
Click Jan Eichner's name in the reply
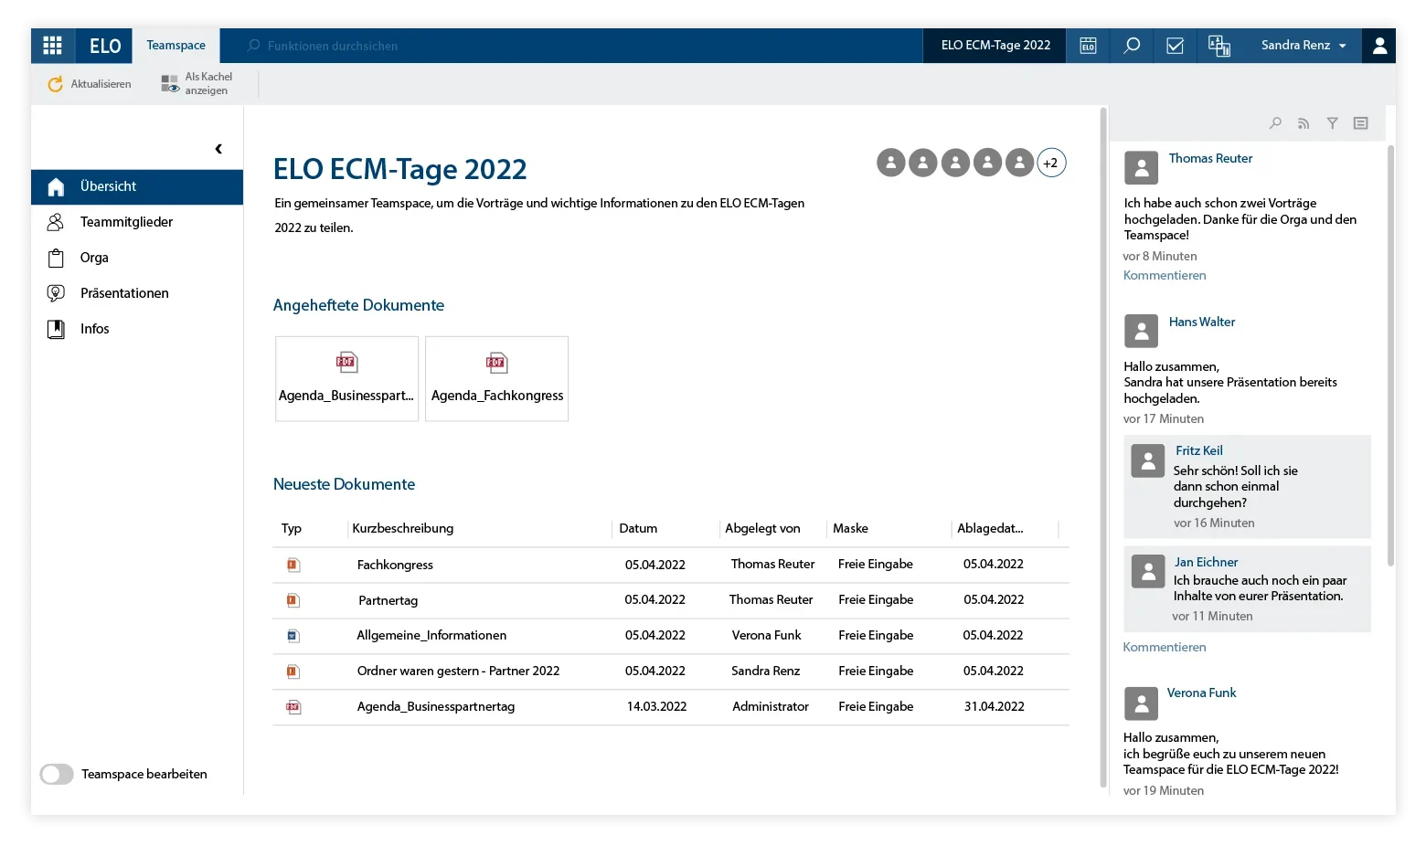click(1206, 562)
